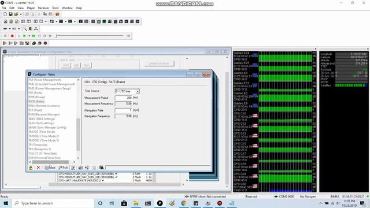
Task: Click the yellow lock icon in Configure dialog
Action: click(x=31, y=168)
